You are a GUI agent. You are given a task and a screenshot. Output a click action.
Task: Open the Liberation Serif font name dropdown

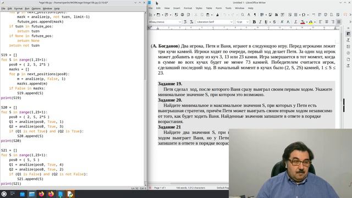tap(232, 22)
